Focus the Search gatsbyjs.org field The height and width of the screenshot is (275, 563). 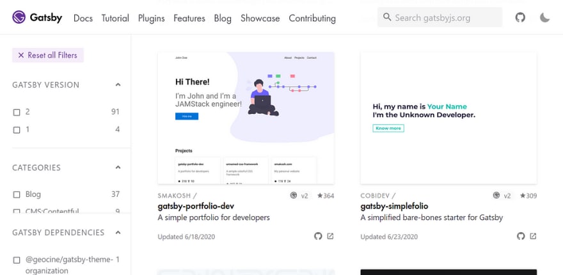point(440,17)
